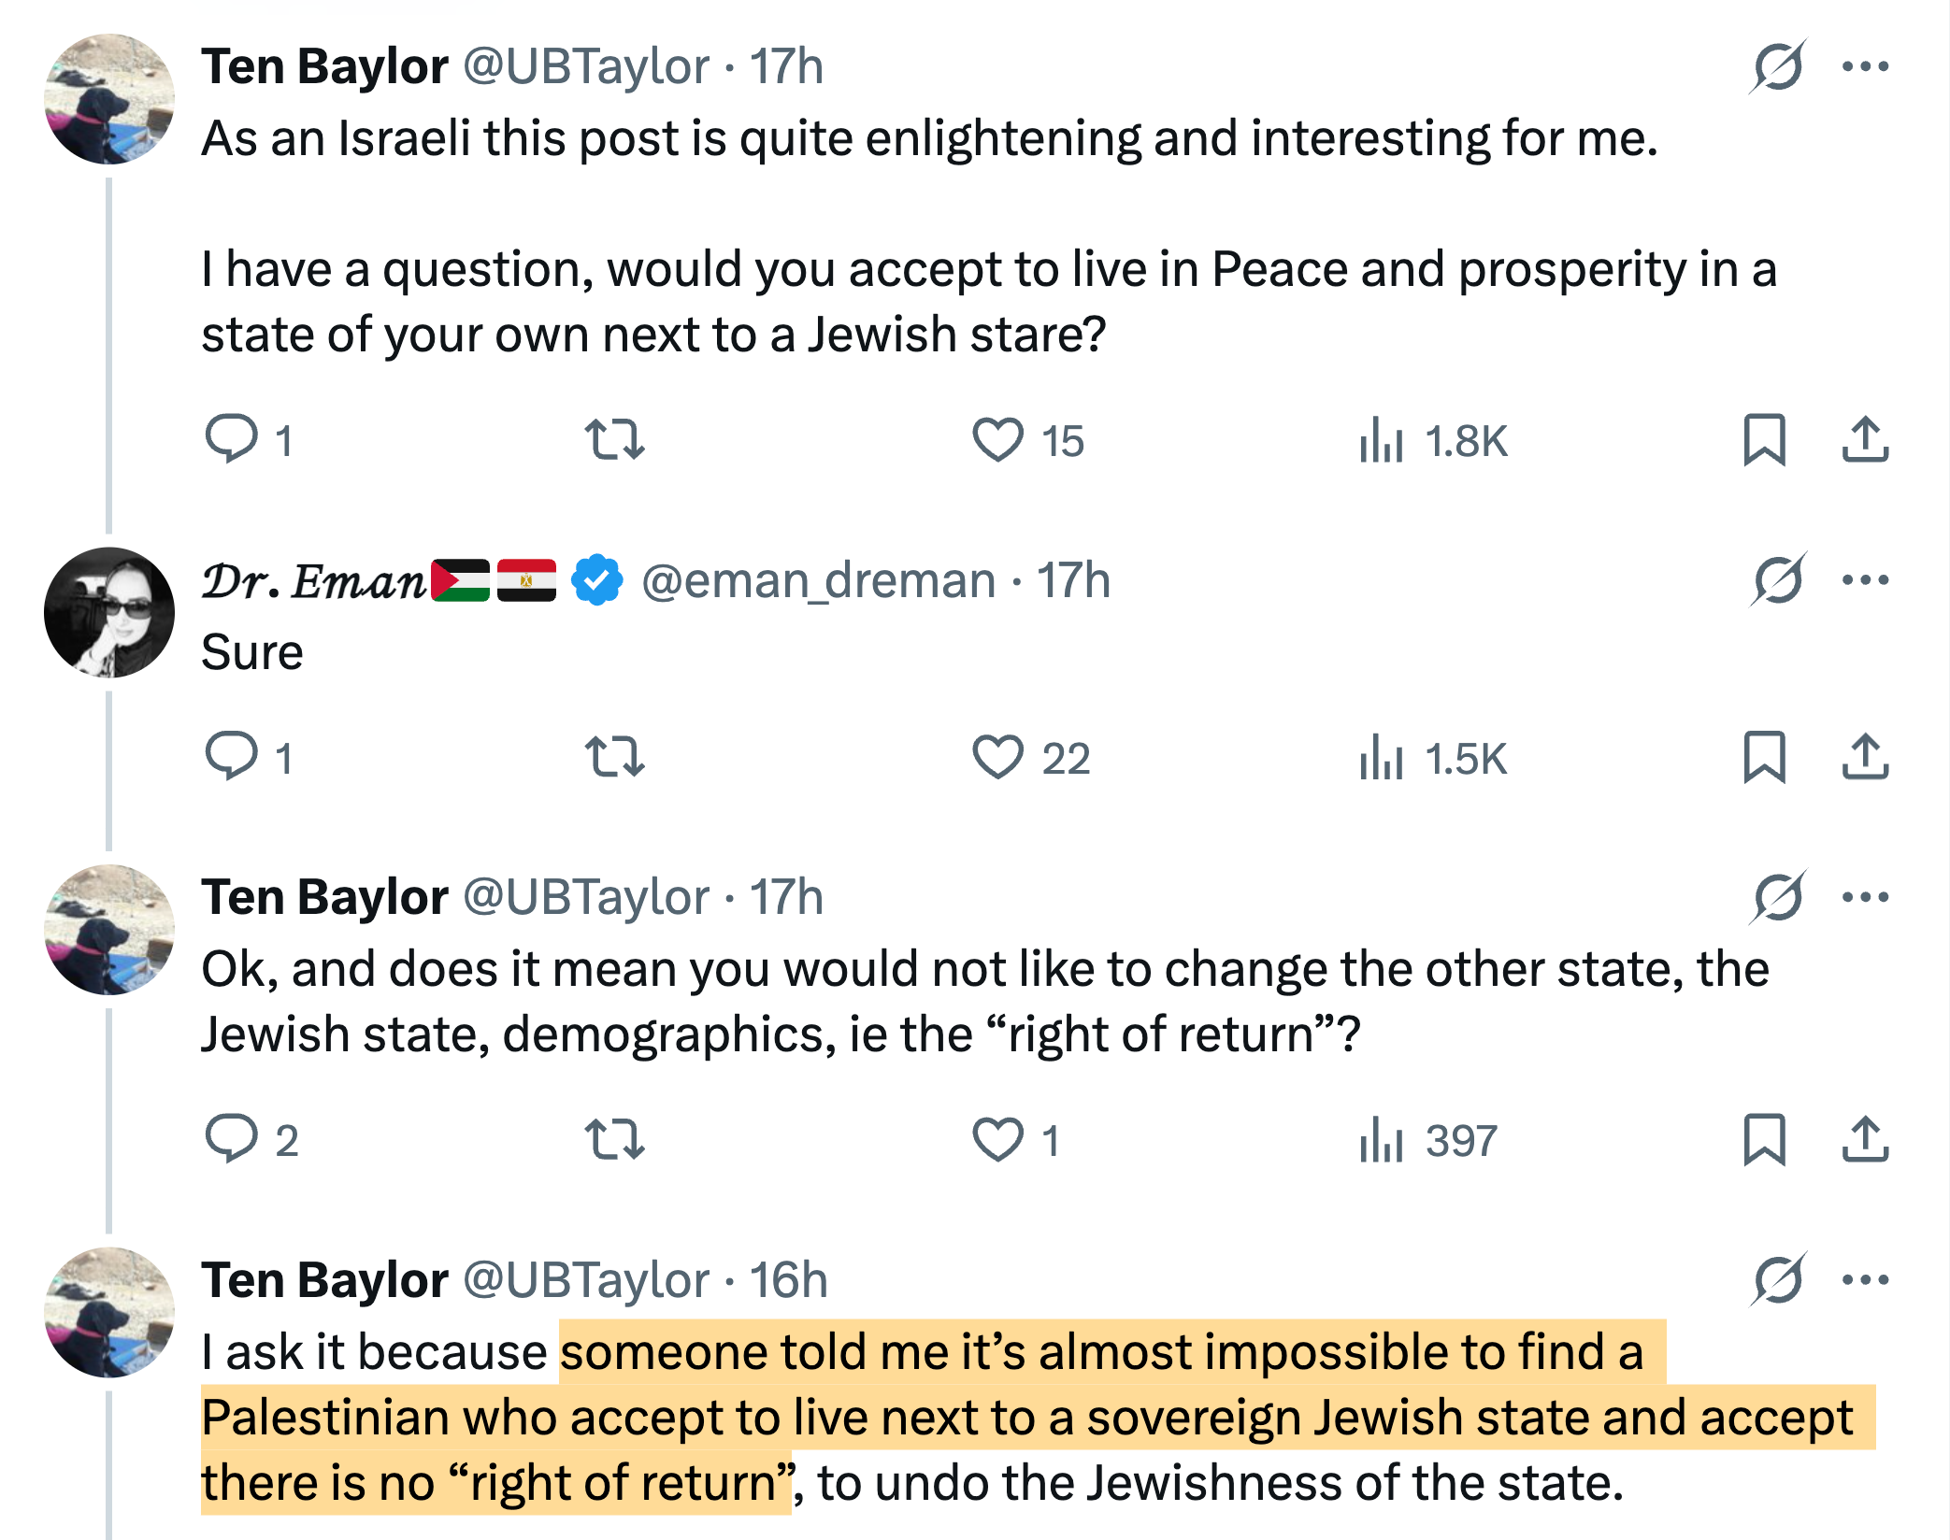
Task: Share the first Ten Baylor tweet
Action: coord(1865,439)
